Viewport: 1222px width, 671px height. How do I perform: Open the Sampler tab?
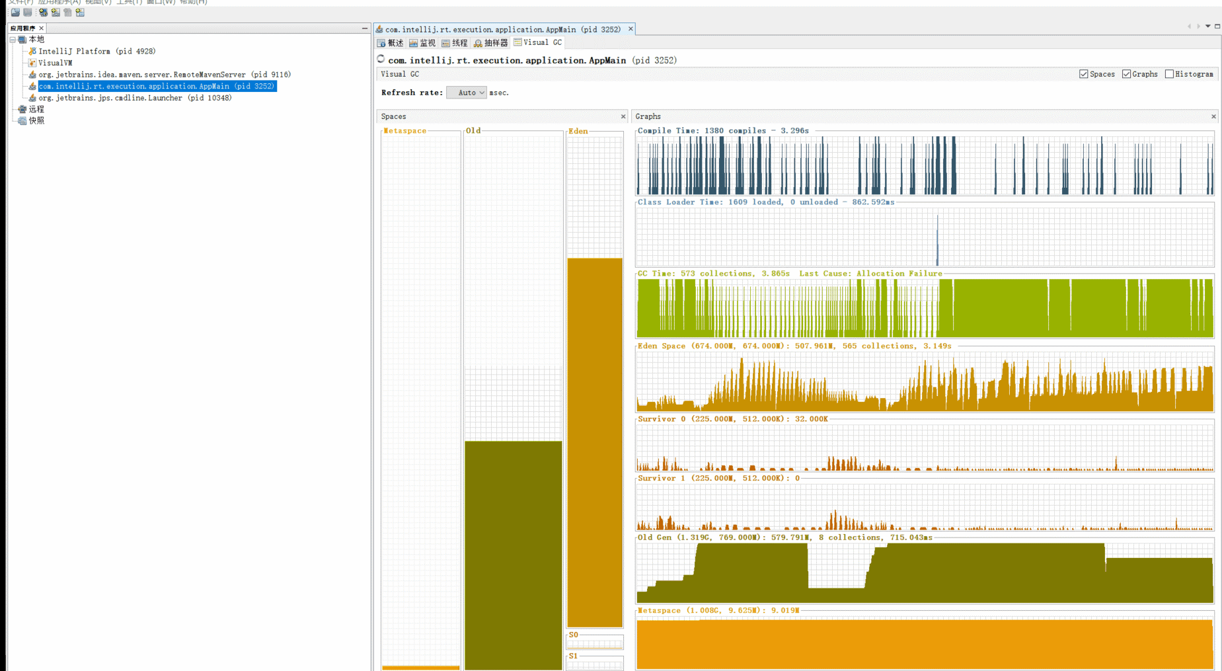click(x=490, y=43)
